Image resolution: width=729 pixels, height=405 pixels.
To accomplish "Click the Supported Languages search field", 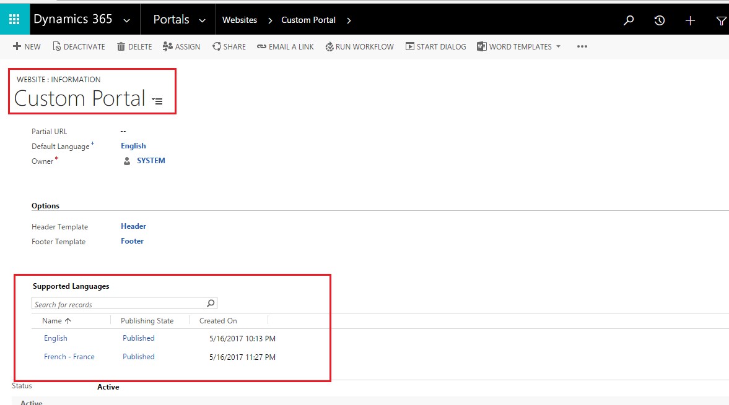I will [x=118, y=304].
